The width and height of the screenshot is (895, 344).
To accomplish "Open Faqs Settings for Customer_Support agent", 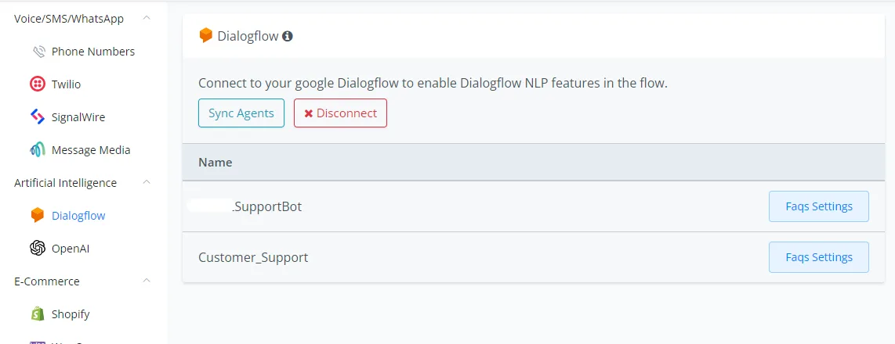I will (x=818, y=257).
